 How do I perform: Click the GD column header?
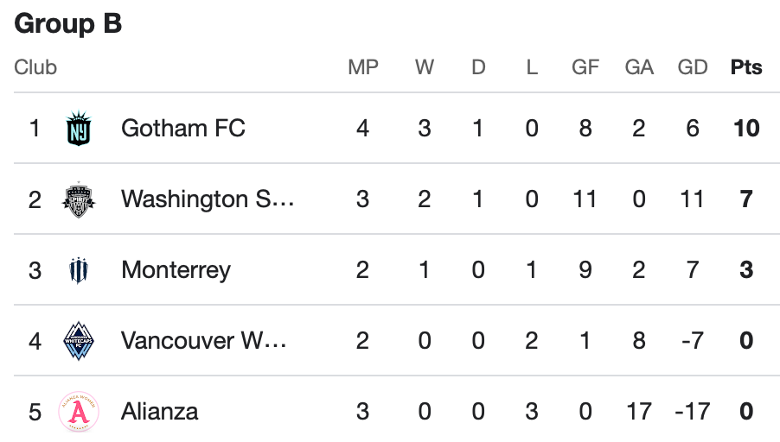click(693, 67)
